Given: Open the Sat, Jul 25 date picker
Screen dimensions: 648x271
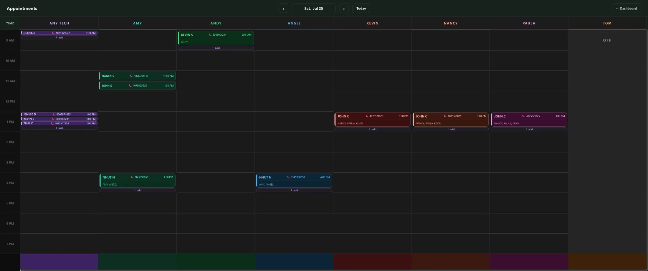Looking at the screenshot, I should [314, 8].
